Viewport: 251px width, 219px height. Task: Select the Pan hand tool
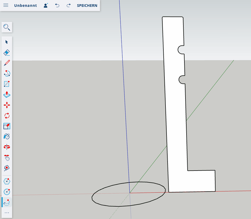coord(7,157)
